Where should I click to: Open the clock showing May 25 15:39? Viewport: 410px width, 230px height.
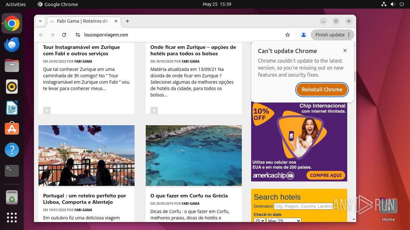217,4
